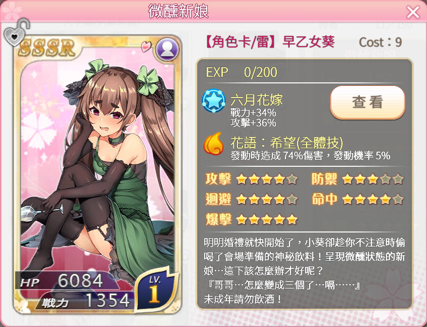Click the purple profile avatar icon
This screenshot has width=427, height=327.
167,50
